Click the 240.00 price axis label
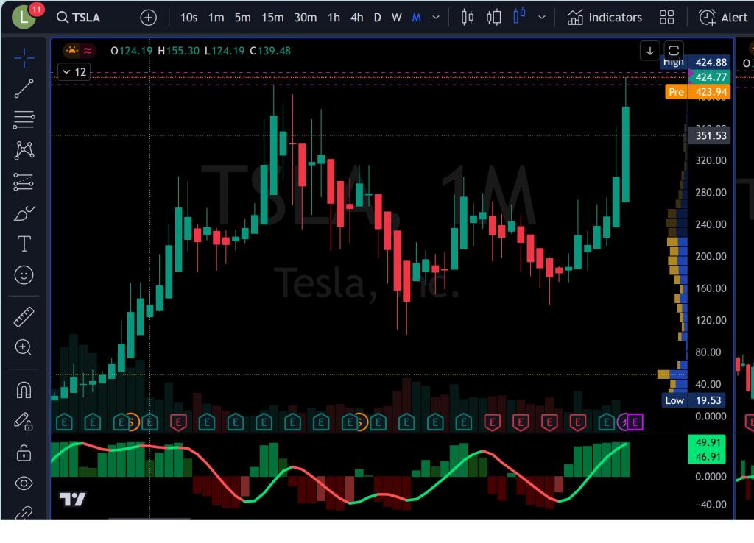This screenshot has height=543, width=754. coord(711,224)
